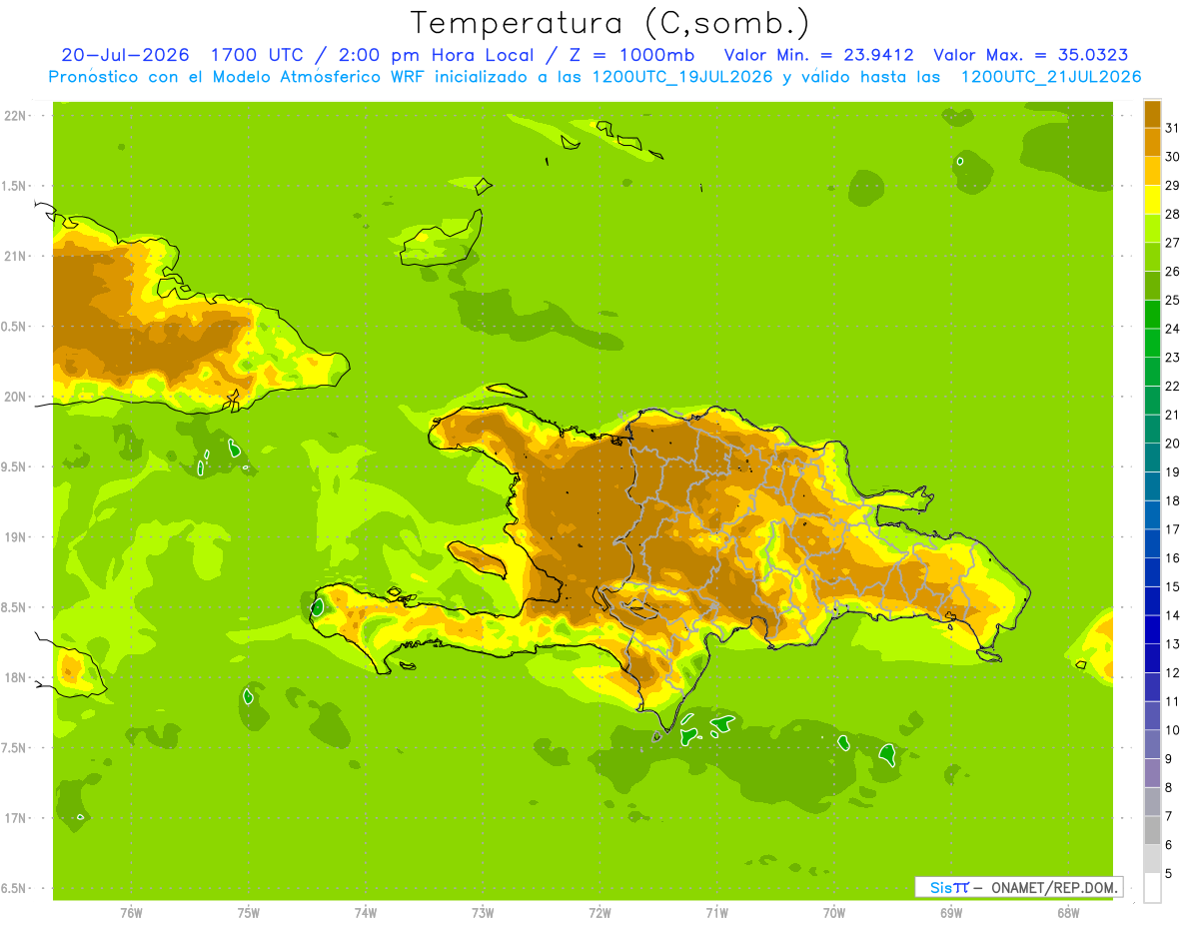Pick the blue swatch between 15 and 16
The height and width of the screenshot is (926, 1199).
point(1152,572)
